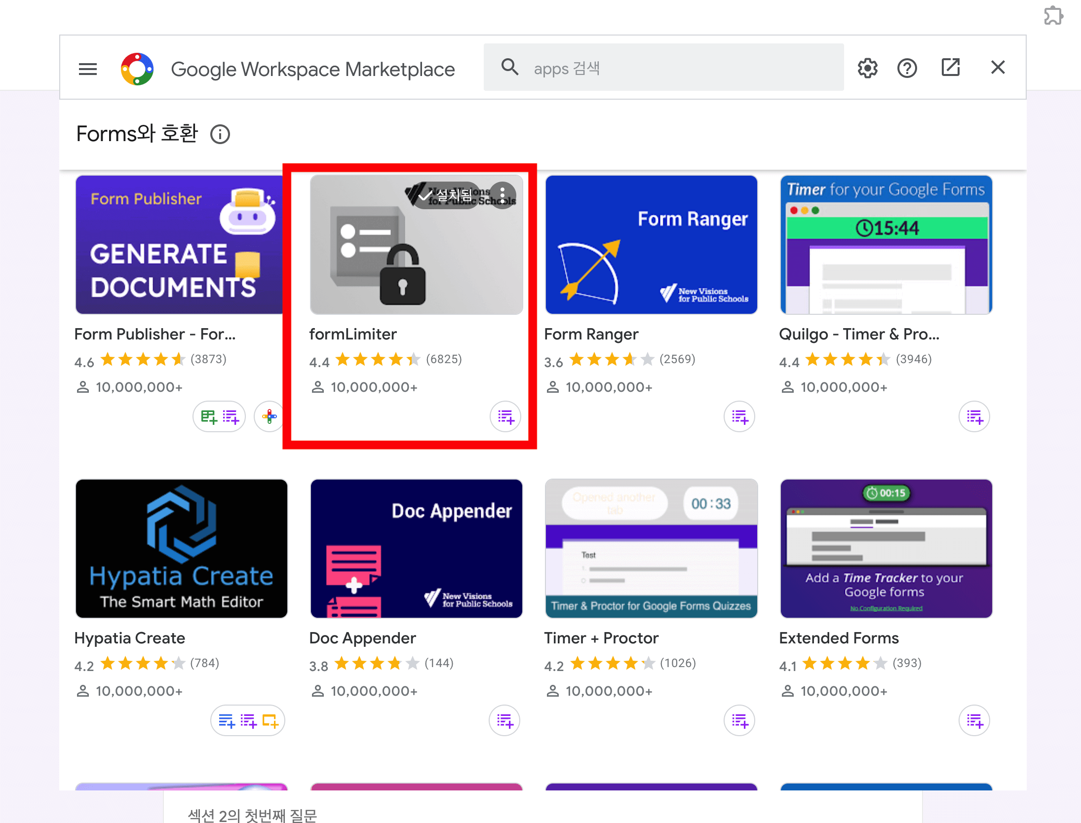Screen dimensions: 1081x823
Task: Click the settings gear icon
Action: pos(867,68)
